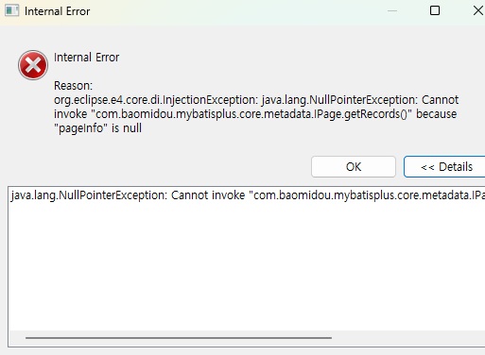
Task: Click scrollbar track right of the thumb
Action: (409, 338)
